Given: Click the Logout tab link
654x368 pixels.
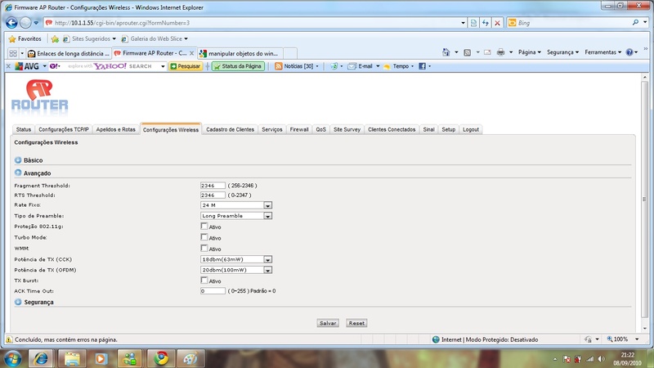Looking at the screenshot, I should click(x=471, y=129).
